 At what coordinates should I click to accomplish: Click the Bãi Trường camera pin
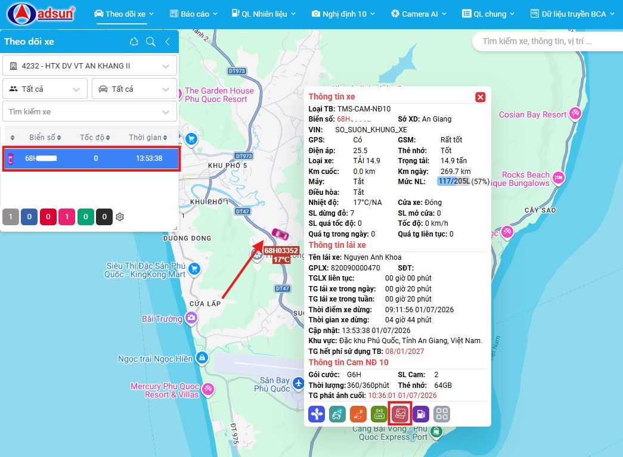(x=191, y=318)
